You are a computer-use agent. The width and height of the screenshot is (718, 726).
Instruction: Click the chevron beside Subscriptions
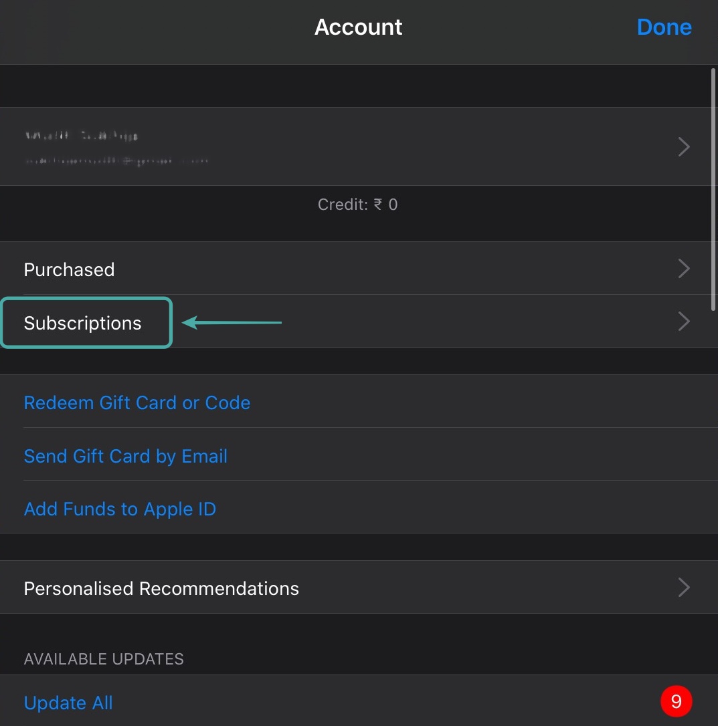click(x=683, y=322)
